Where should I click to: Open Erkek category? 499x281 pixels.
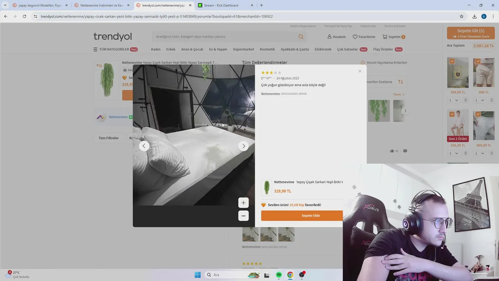(x=171, y=50)
